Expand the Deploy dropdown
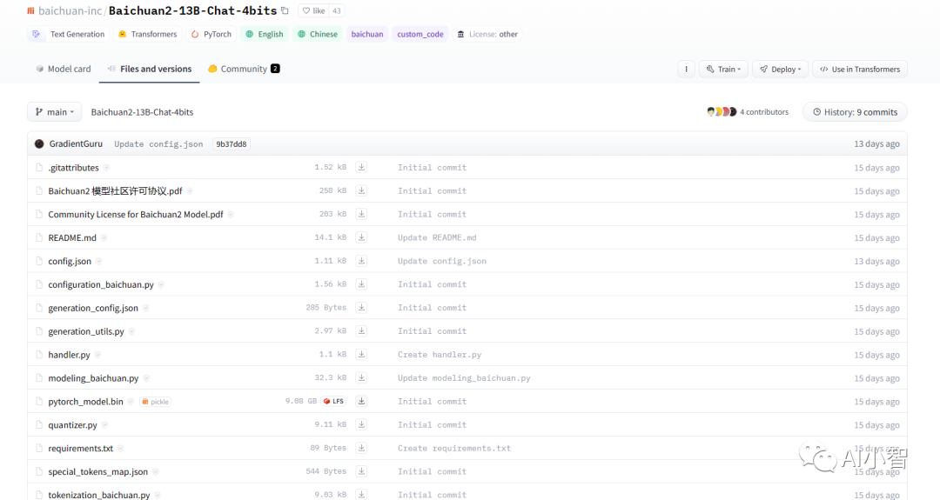 (x=781, y=69)
